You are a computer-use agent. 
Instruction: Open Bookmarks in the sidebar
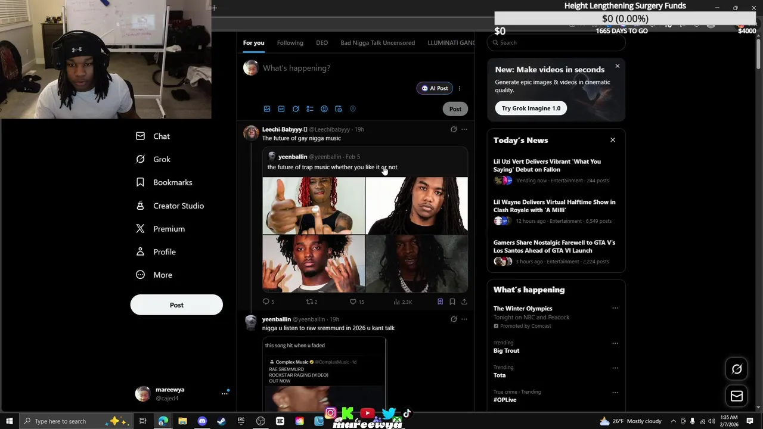pyautogui.click(x=164, y=182)
